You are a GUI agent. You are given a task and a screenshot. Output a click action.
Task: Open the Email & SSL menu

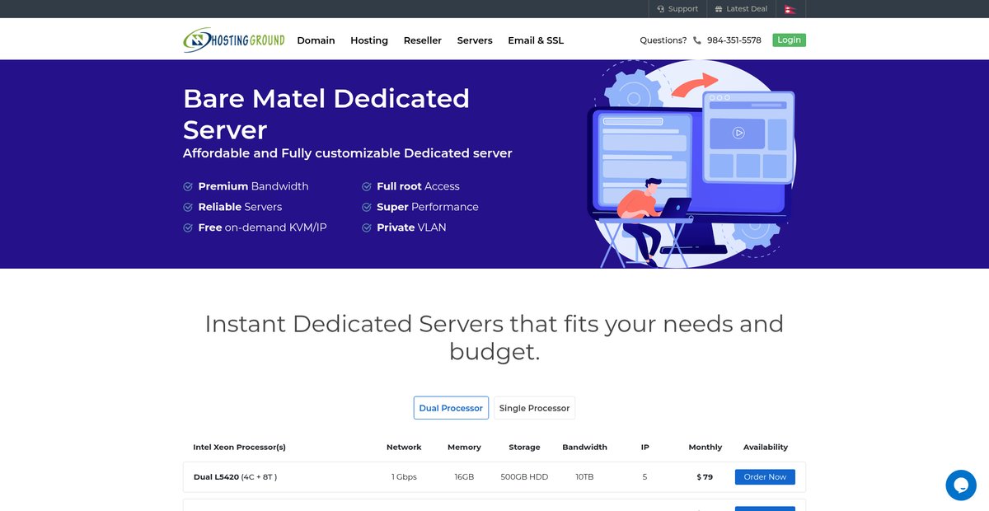click(536, 40)
